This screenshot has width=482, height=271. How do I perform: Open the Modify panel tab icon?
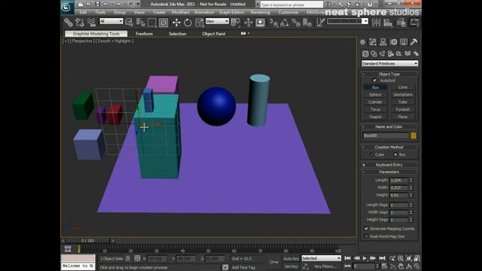point(373,42)
